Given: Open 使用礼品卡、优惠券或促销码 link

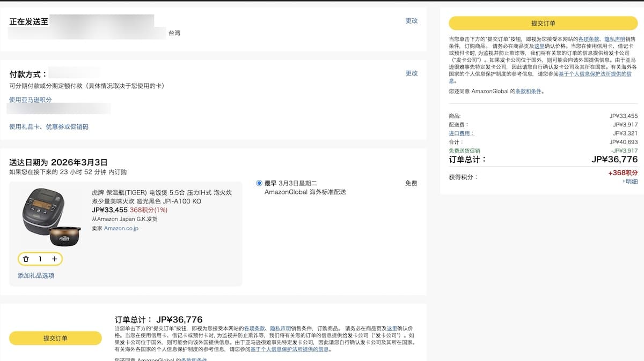Looking at the screenshot, I should click(x=49, y=127).
